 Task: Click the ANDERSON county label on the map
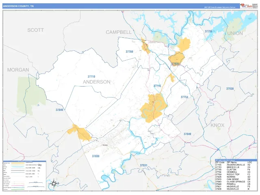tap(97, 82)
